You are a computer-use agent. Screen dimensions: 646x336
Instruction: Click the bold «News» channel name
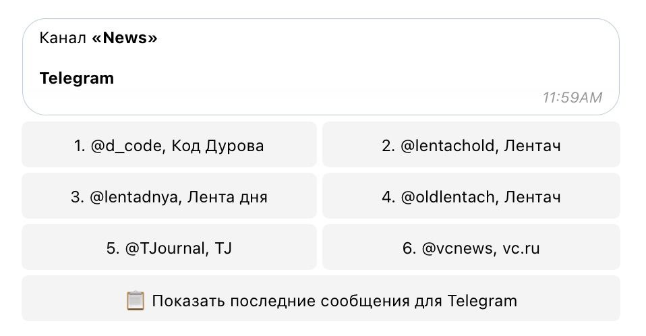pos(125,38)
